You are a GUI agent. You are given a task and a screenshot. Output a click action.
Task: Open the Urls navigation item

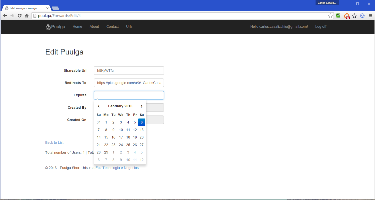pyautogui.click(x=129, y=27)
